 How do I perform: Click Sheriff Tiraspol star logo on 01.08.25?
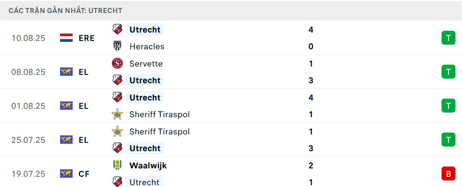(x=117, y=114)
